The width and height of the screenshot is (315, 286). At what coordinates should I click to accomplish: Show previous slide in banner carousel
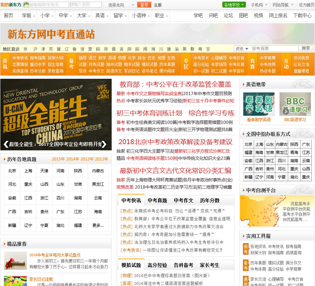click(x=6, y=144)
